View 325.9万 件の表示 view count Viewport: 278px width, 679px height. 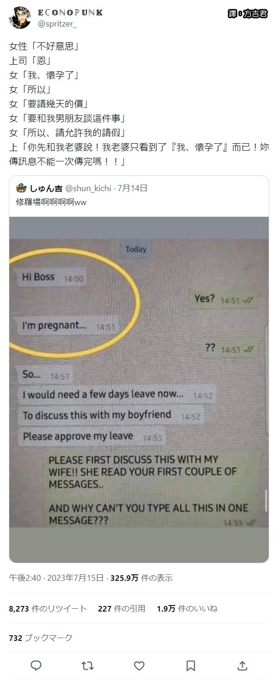click(141, 578)
